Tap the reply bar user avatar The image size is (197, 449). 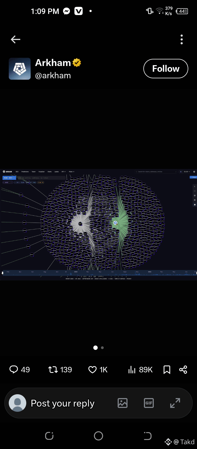point(18,403)
